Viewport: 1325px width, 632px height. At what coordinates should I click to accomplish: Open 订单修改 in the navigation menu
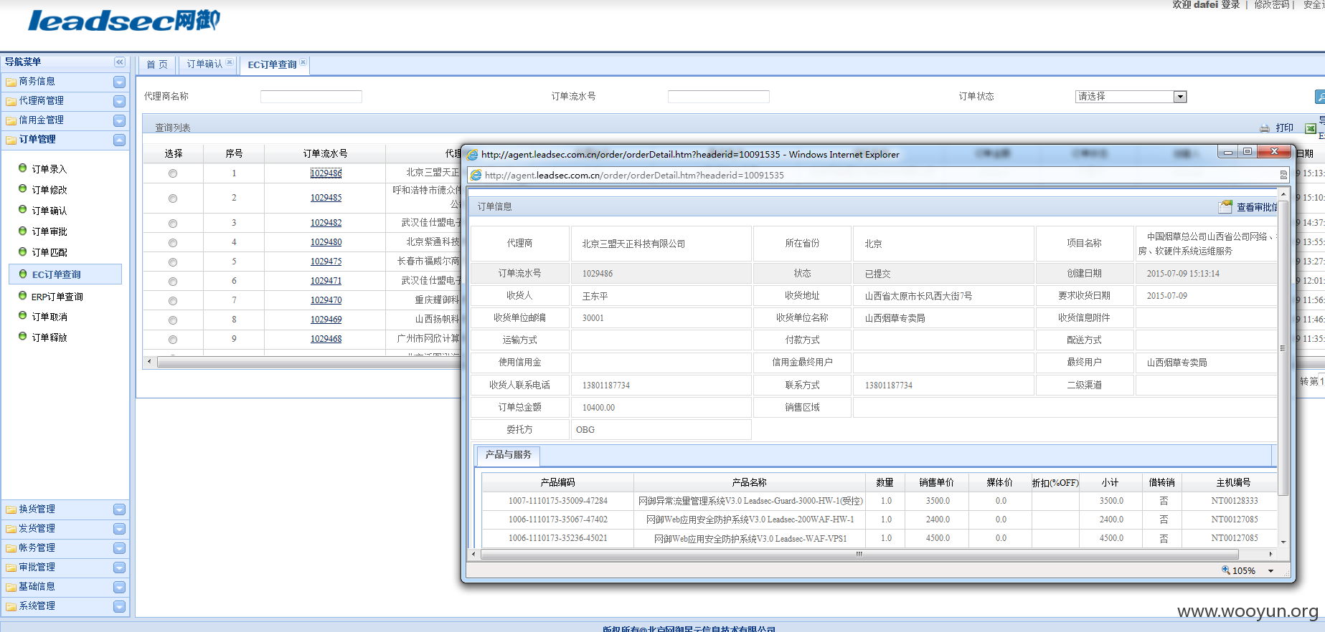[x=49, y=190]
